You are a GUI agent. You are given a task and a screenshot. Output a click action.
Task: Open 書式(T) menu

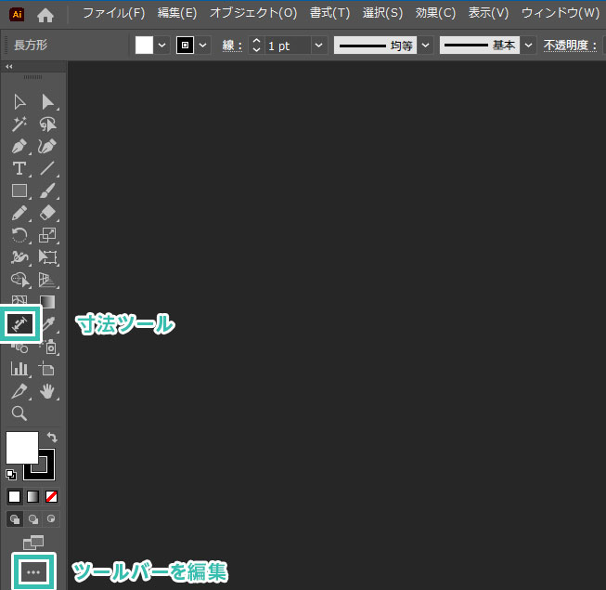pyautogui.click(x=329, y=14)
